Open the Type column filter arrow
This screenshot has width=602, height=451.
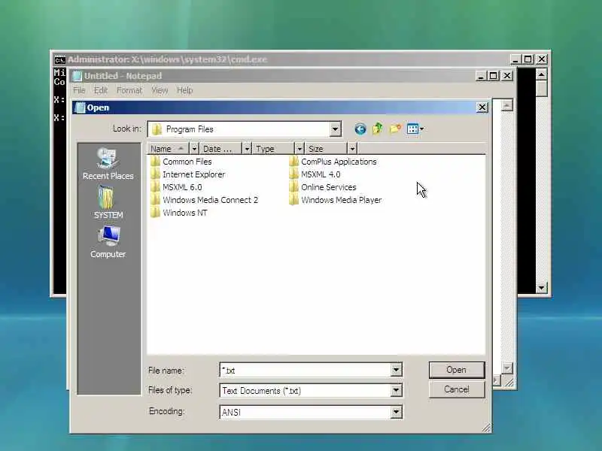[x=299, y=148]
